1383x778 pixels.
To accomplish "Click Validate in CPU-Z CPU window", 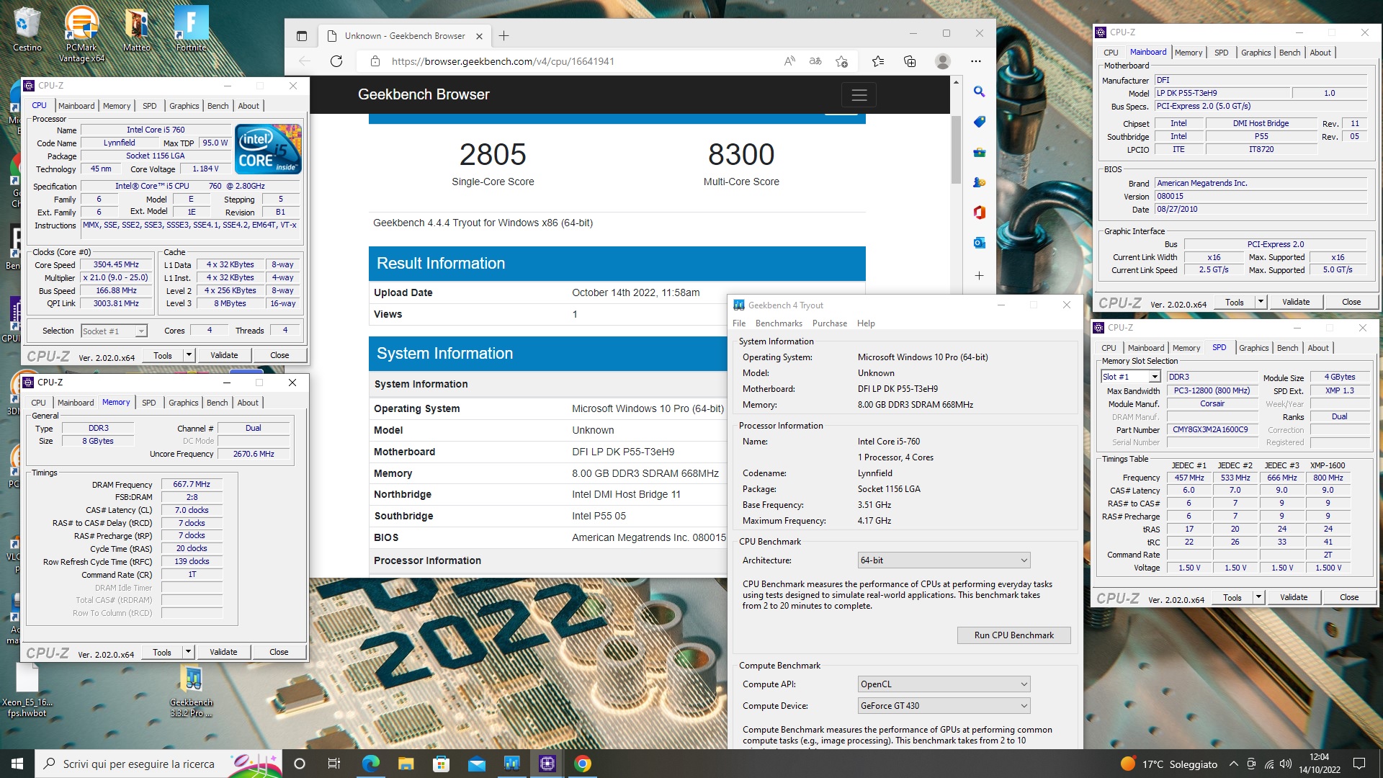I will pos(224,355).
